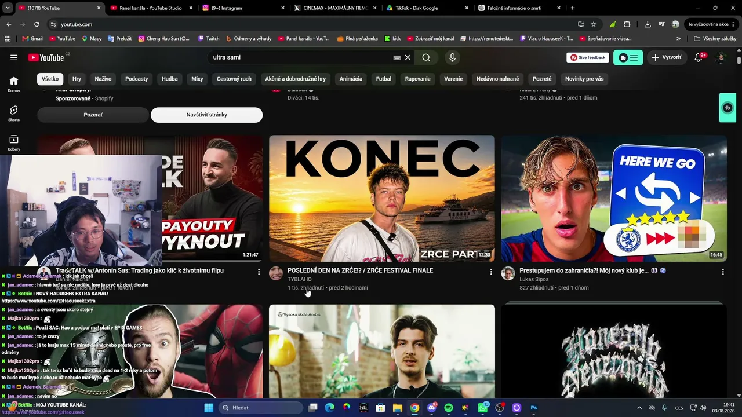Run search using the magnifier button
The height and width of the screenshot is (417, 742).
[x=426, y=57]
